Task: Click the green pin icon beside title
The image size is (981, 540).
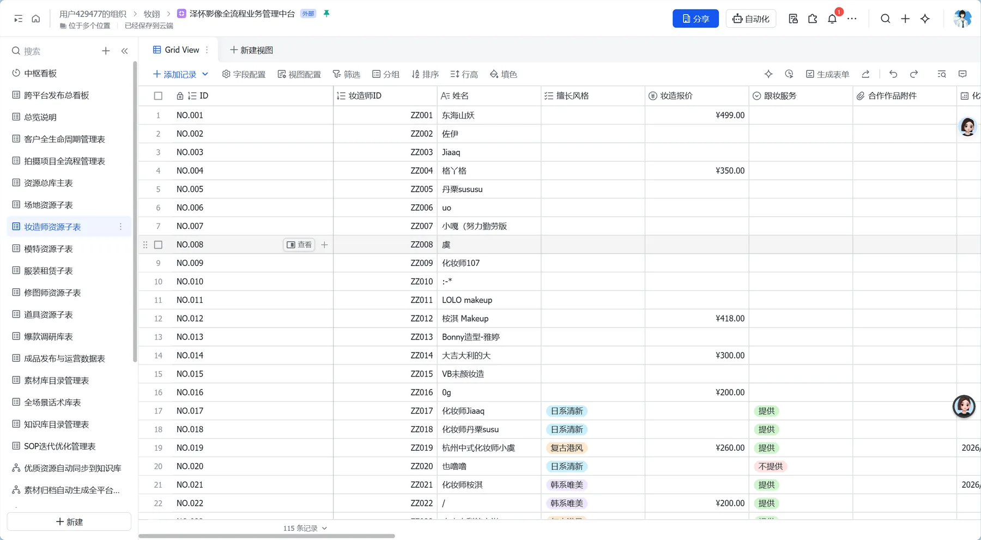Action: tap(326, 14)
